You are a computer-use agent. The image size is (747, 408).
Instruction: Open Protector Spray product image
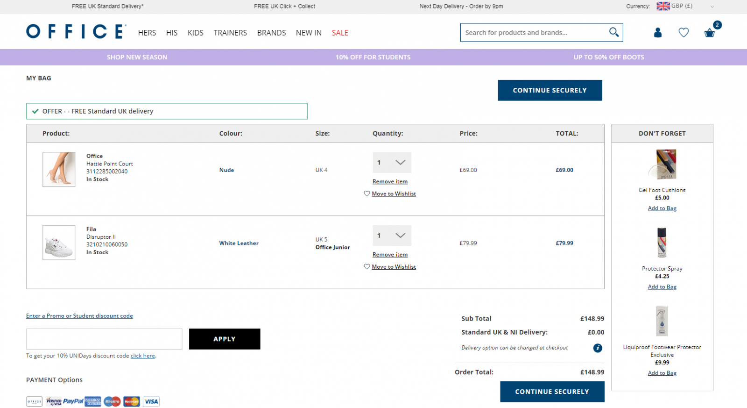pyautogui.click(x=662, y=243)
